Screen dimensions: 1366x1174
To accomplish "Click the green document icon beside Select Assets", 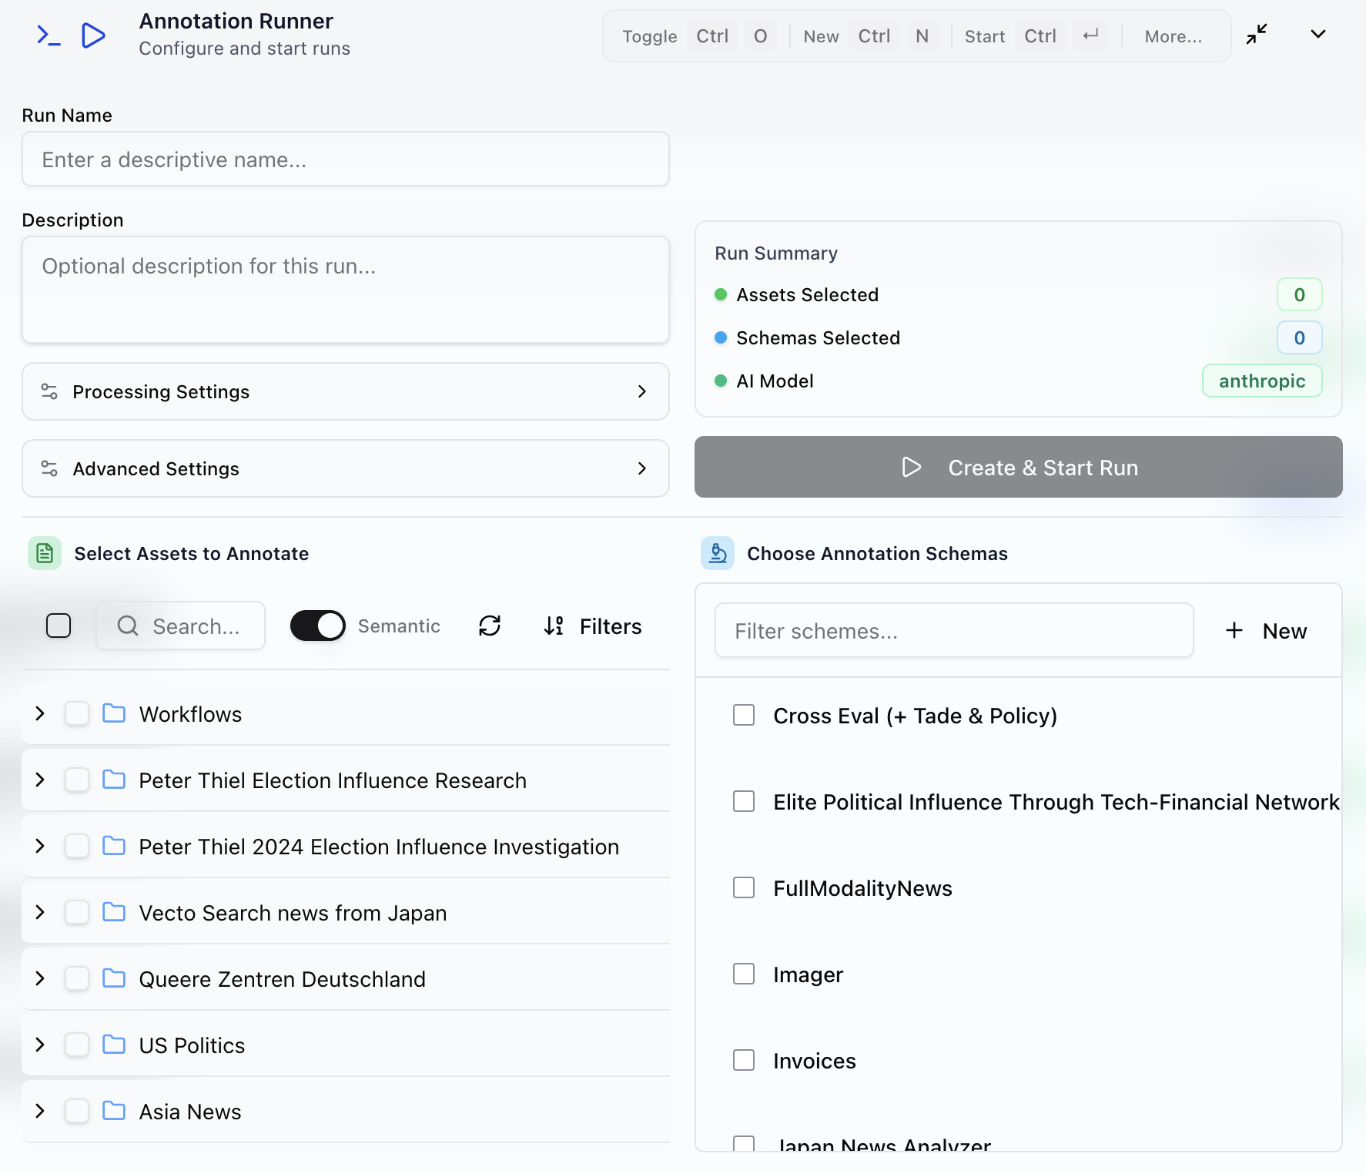I will tap(45, 553).
